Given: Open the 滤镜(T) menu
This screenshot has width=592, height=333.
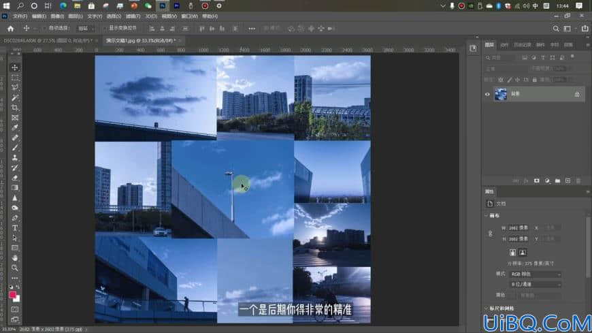Looking at the screenshot, I should click(133, 16).
